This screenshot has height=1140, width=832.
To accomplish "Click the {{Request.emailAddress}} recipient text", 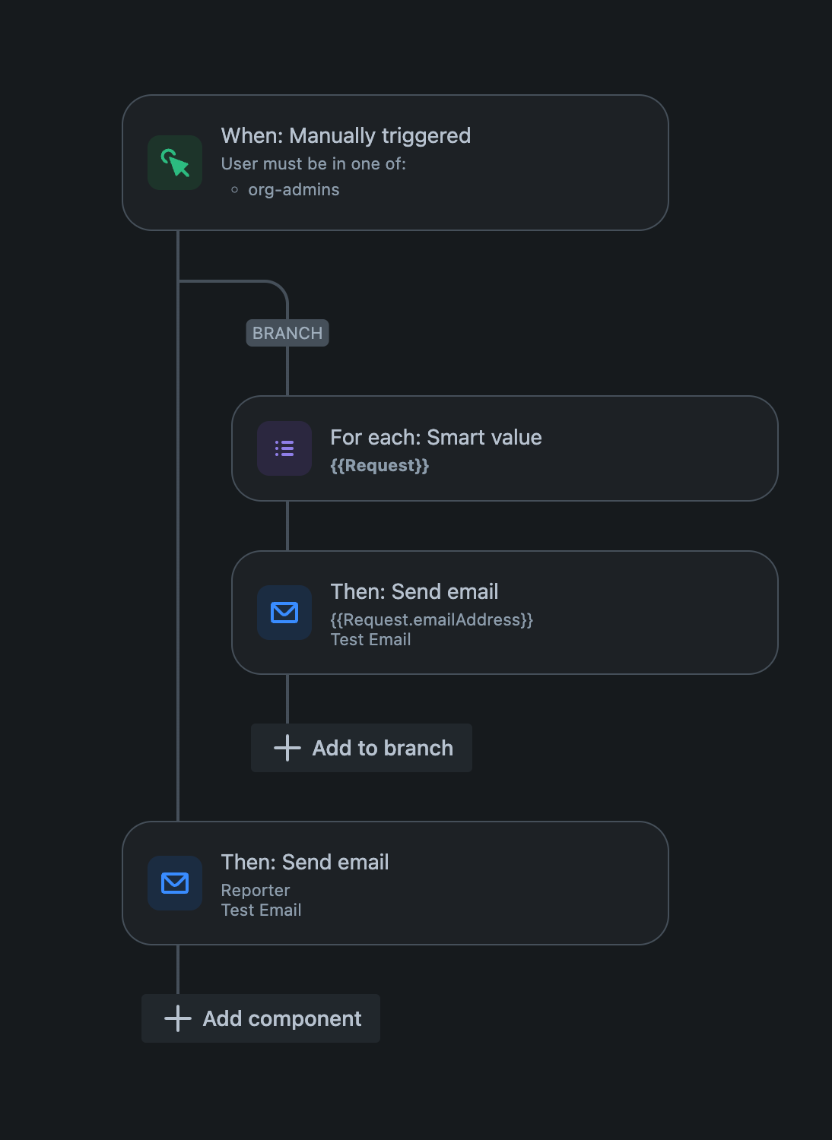I will 432,619.
